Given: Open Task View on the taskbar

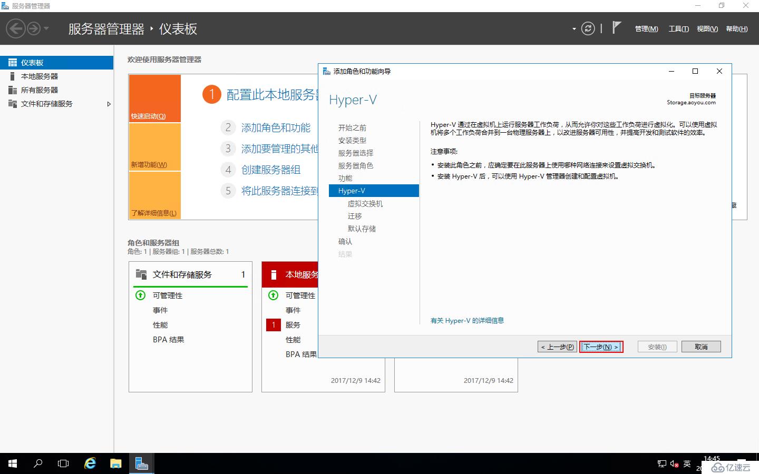Looking at the screenshot, I should tap(63, 463).
